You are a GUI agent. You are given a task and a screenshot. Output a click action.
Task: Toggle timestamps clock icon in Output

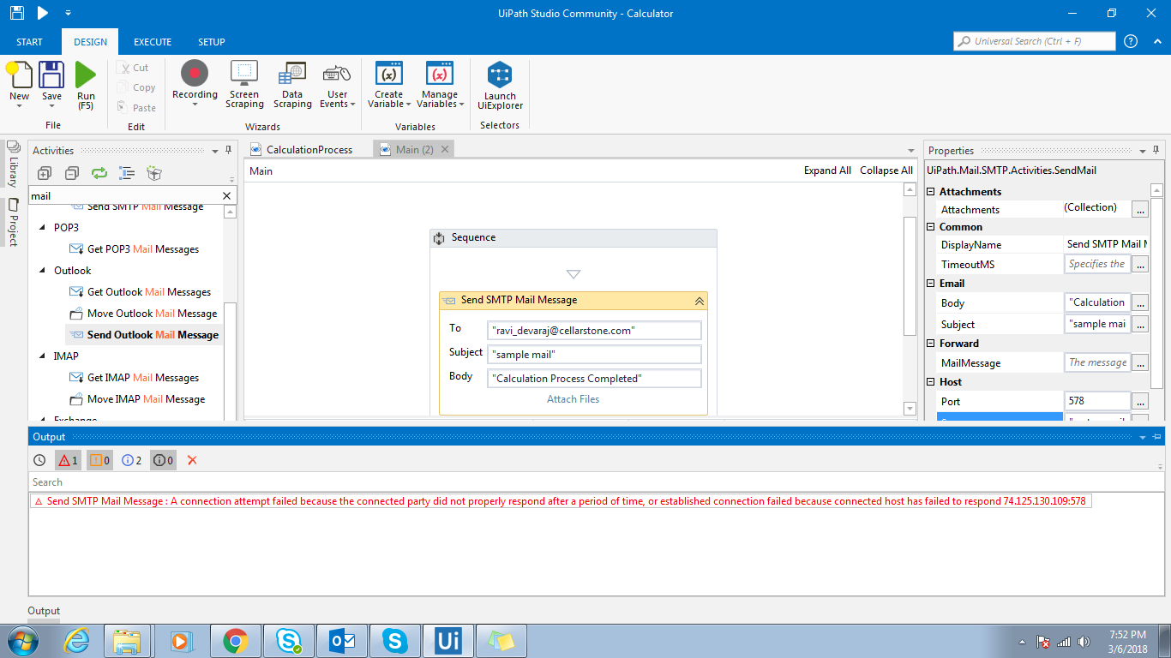pos(39,460)
